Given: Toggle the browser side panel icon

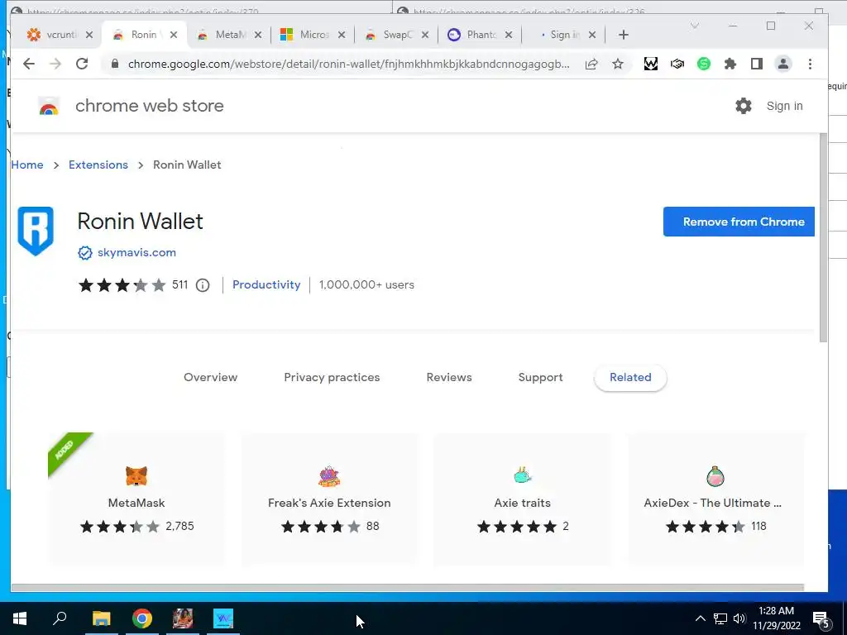Looking at the screenshot, I should point(757,64).
